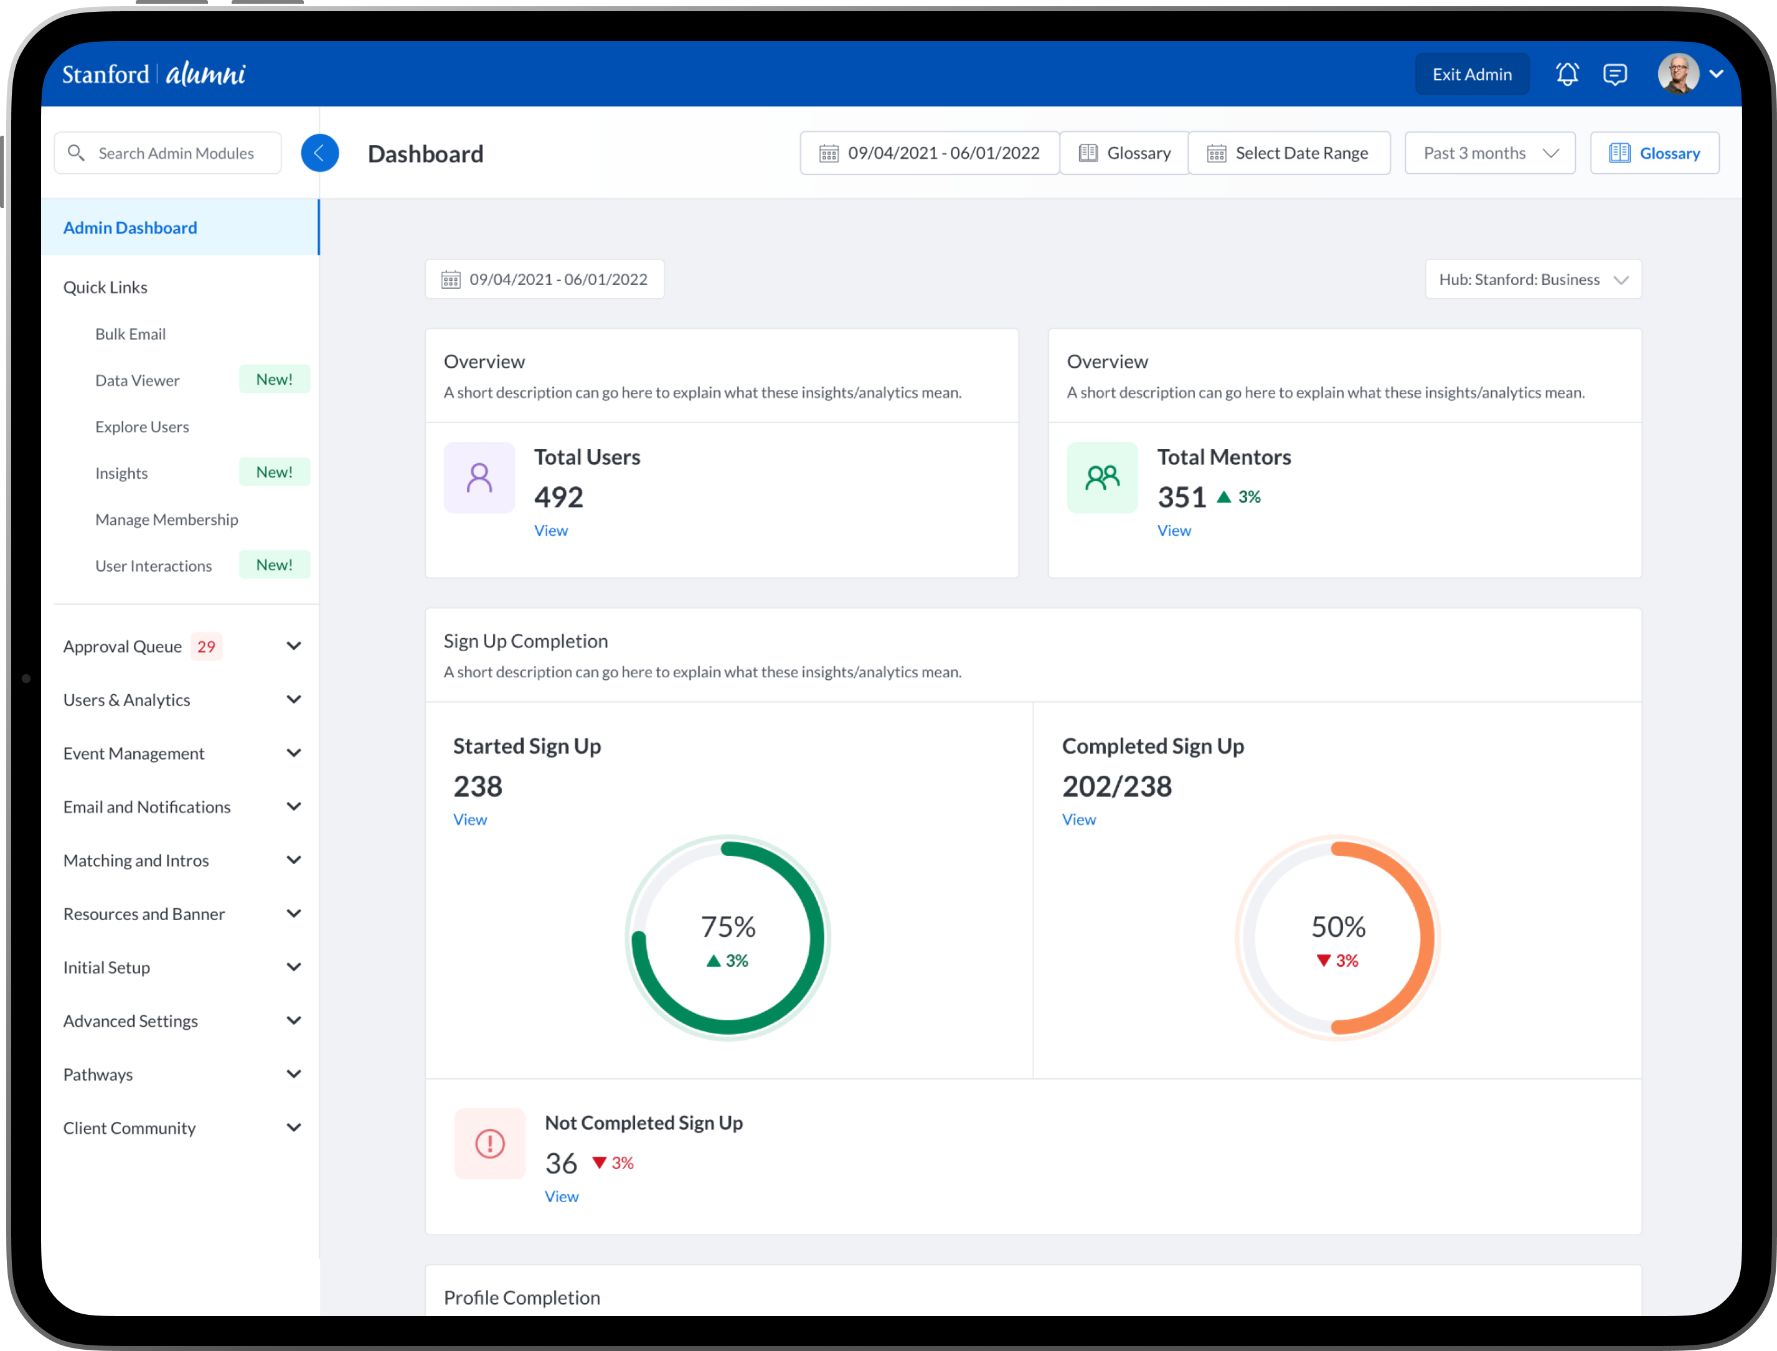The width and height of the screenshot is (1777, 1351).
Task: Select Admin Dashboard in the sidebar
Action: pos(130,228)
